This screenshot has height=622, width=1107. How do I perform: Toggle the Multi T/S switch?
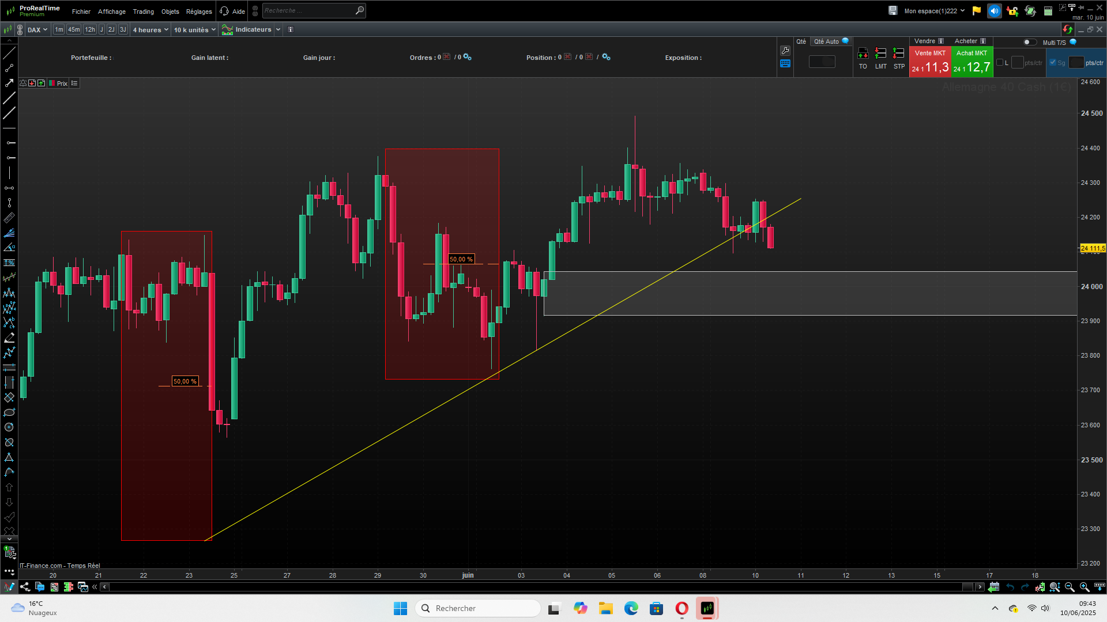[x=1029, y=42]
